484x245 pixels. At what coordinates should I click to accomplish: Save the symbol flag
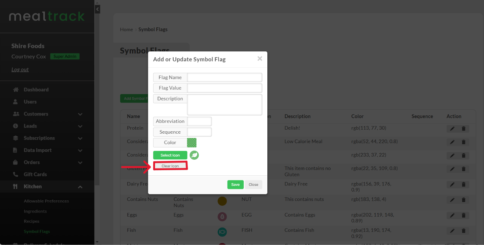(236, 184)
